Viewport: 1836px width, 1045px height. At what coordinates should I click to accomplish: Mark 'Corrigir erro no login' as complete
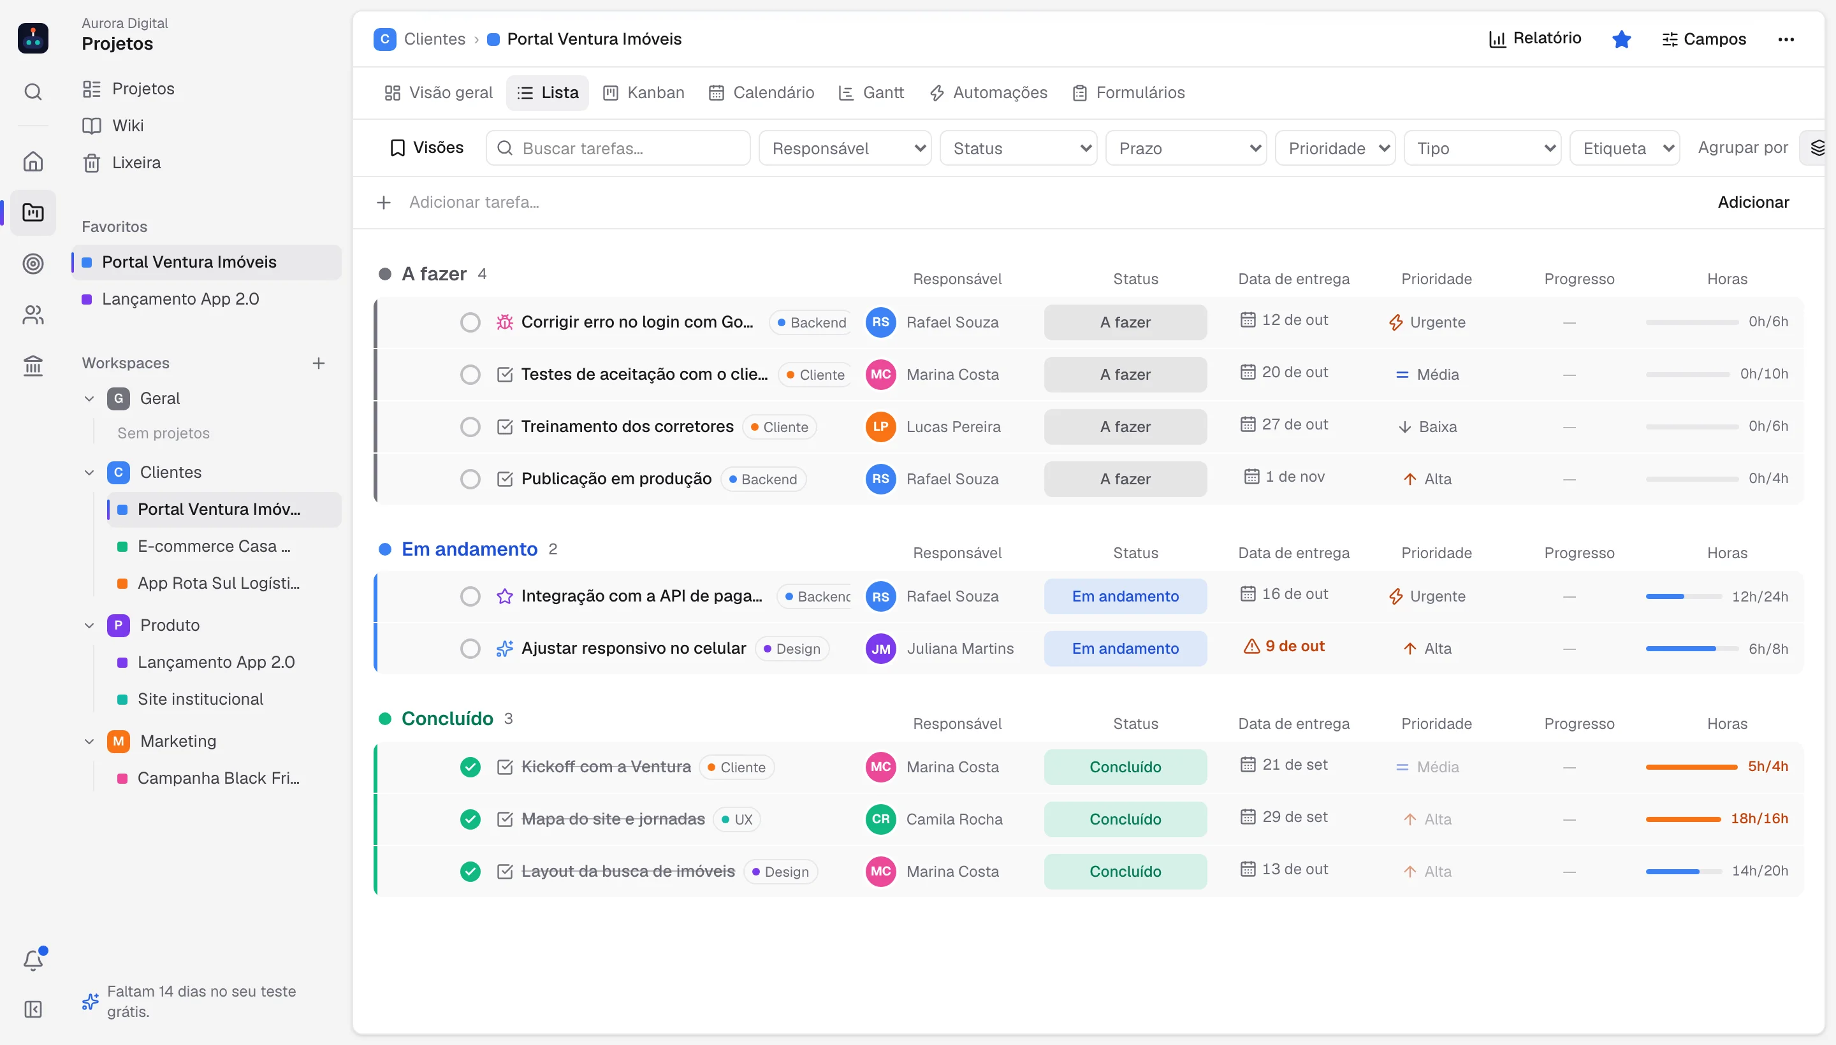tap(470, 322)
